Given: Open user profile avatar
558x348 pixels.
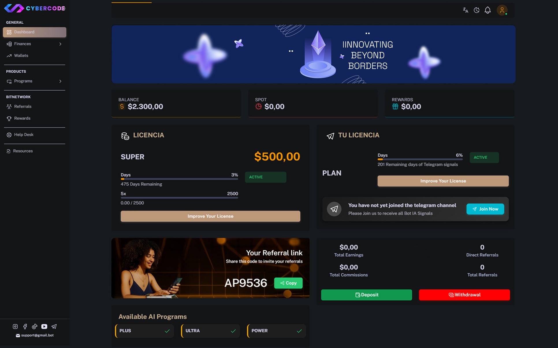Looking at the screenshot, I should (502, 10).
